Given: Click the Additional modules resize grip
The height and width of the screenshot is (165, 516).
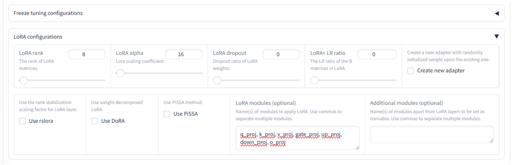Looking at the screenshot, I should pos(491,141).
